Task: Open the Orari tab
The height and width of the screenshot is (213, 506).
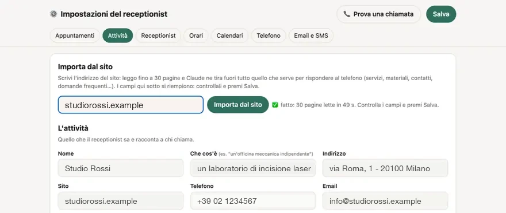Action: coord(196,35)
